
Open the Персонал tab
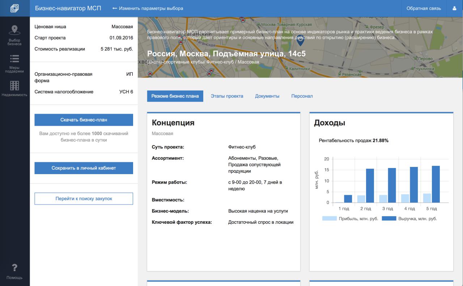coord(302,96)
